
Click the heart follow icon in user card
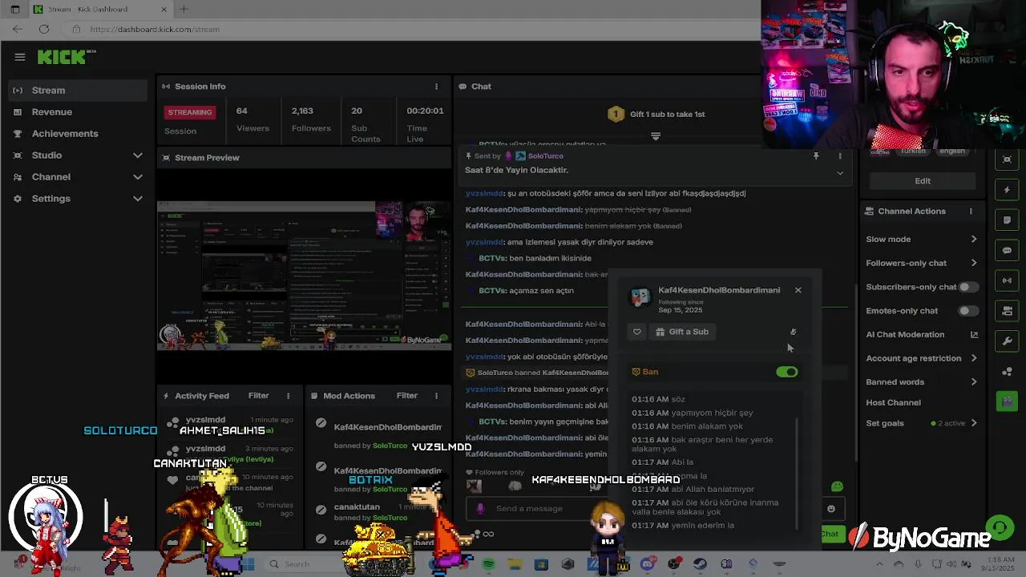(637, 332)
